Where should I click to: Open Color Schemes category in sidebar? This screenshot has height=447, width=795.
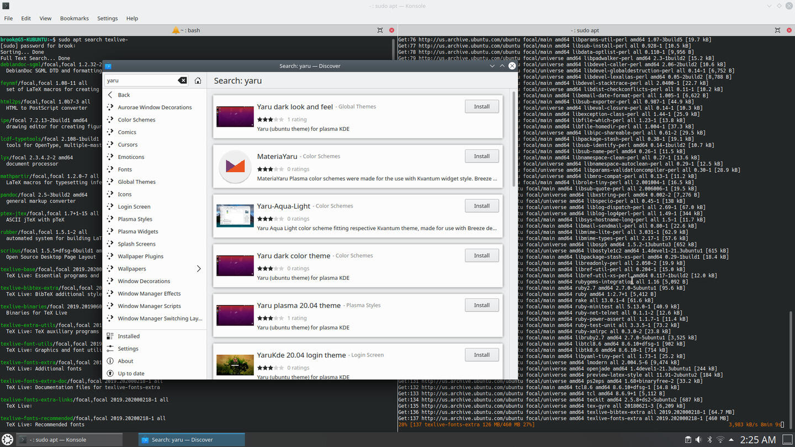(x=155, y=120)
